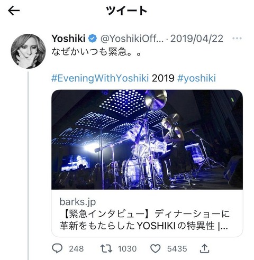This screenshot has width=254, height=260.
Task: View the 5435 likes count
Action: (177, 249)
